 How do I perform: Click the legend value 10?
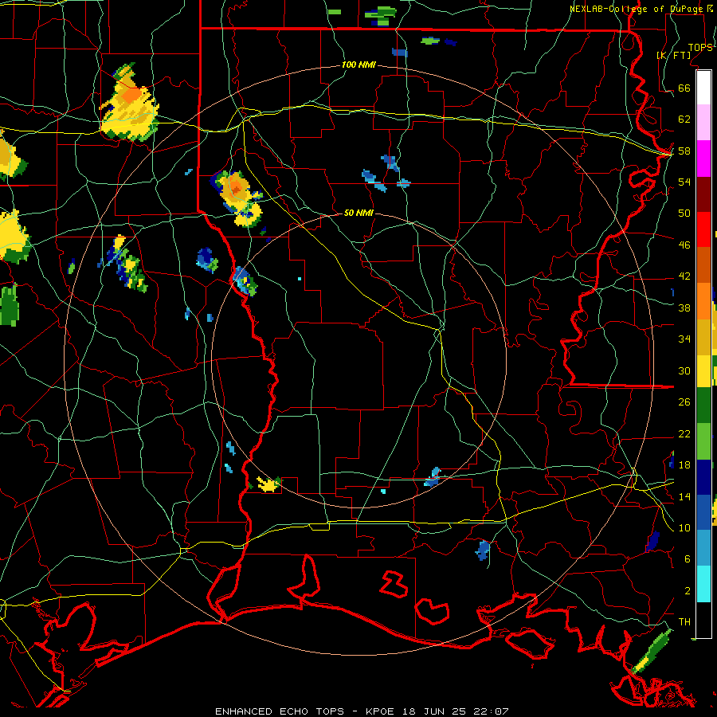[684, 527]
